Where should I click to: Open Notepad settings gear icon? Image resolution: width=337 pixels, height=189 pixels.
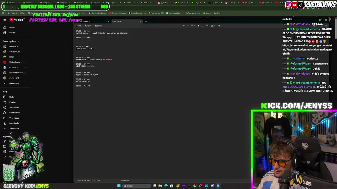click(x=326, y=26)
